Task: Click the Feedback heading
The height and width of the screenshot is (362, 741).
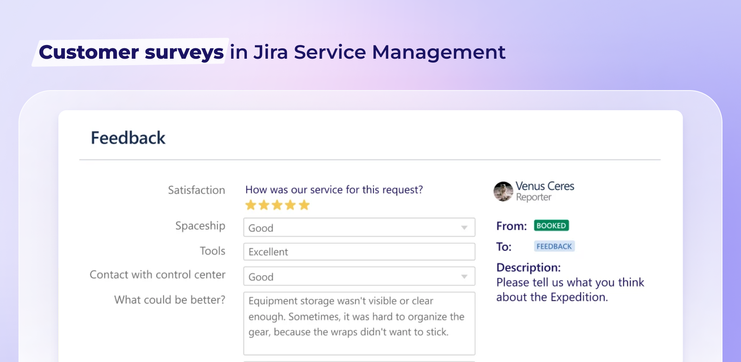Action: (128, 138)
